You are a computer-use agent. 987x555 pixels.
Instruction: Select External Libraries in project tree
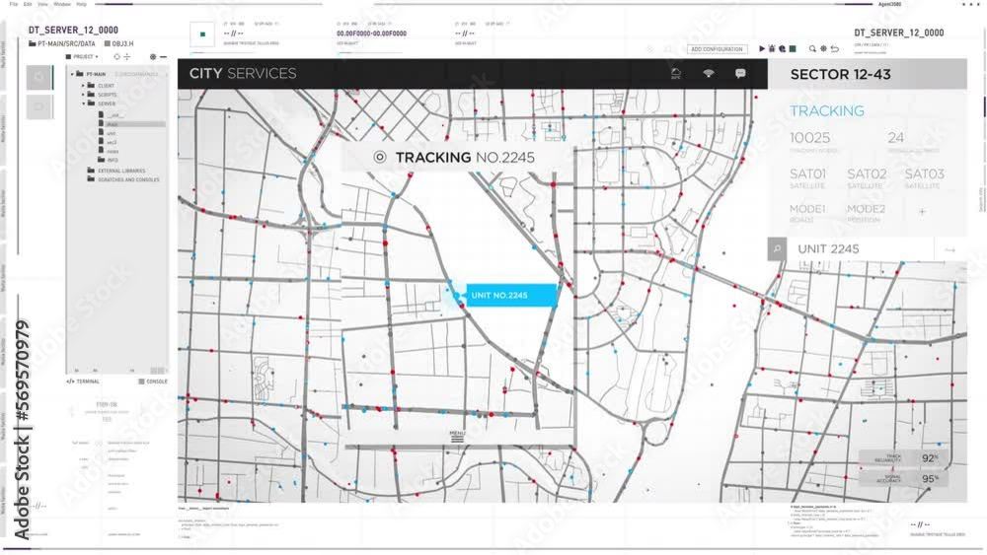tap(115, 171)
